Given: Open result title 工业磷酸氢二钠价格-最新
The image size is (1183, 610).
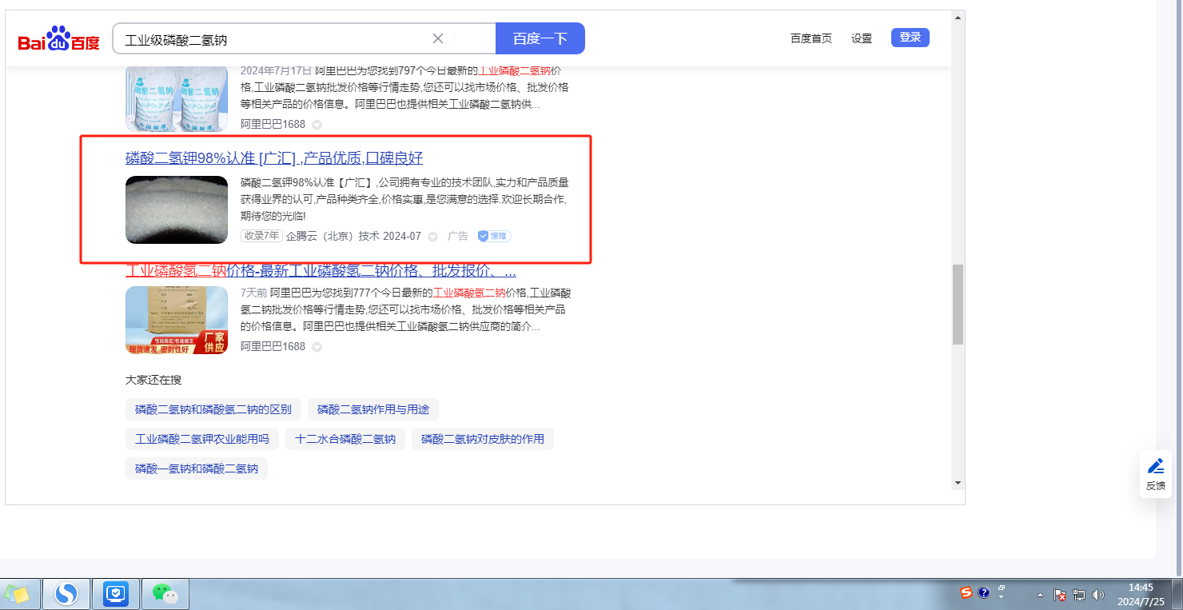Looking at the screenshot, I should coord(321,269).
